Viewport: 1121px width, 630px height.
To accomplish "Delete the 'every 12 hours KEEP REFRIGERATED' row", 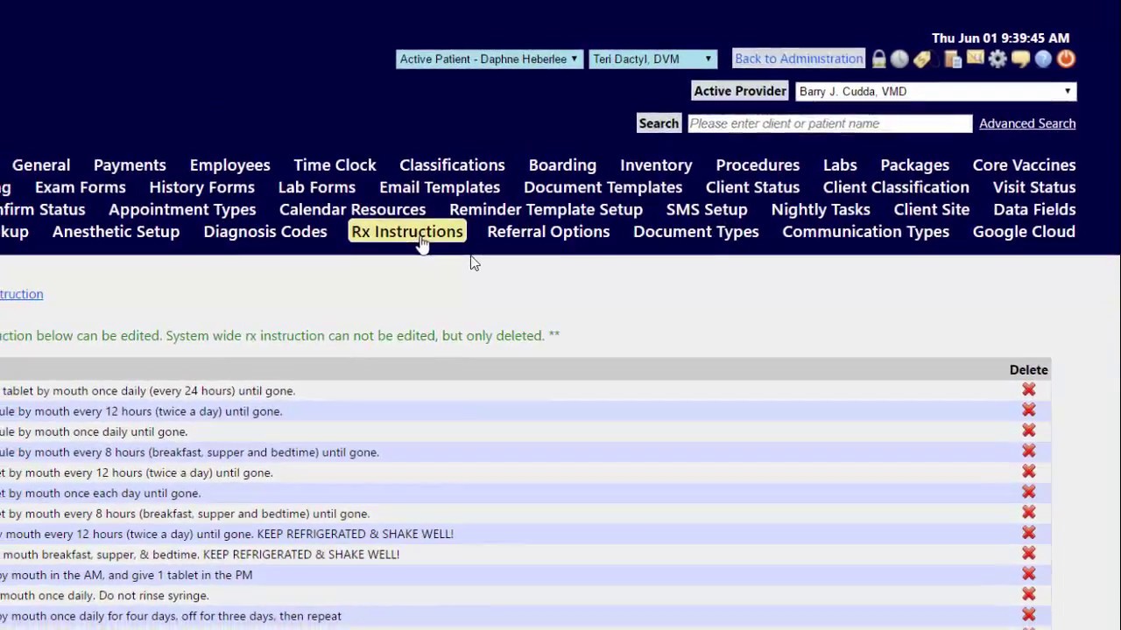I will [1029, 533].
